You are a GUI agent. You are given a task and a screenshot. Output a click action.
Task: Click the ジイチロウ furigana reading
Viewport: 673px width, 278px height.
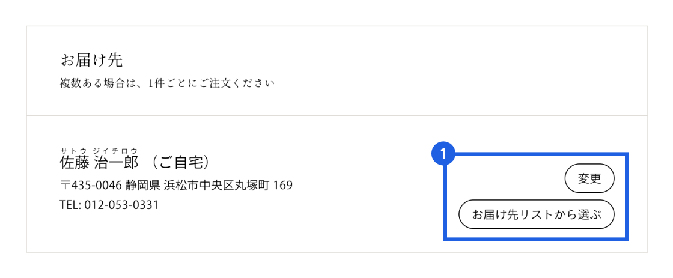coord(115,150)
